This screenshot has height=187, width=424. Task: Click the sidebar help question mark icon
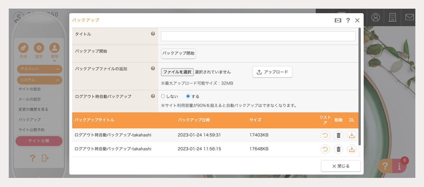(x=32, y=158)
